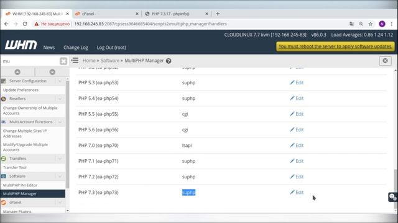The image size is (398, 223).
Task: Edit handler for PHP 5.3 (ea-php53)
Action: [x=297, y=82]
